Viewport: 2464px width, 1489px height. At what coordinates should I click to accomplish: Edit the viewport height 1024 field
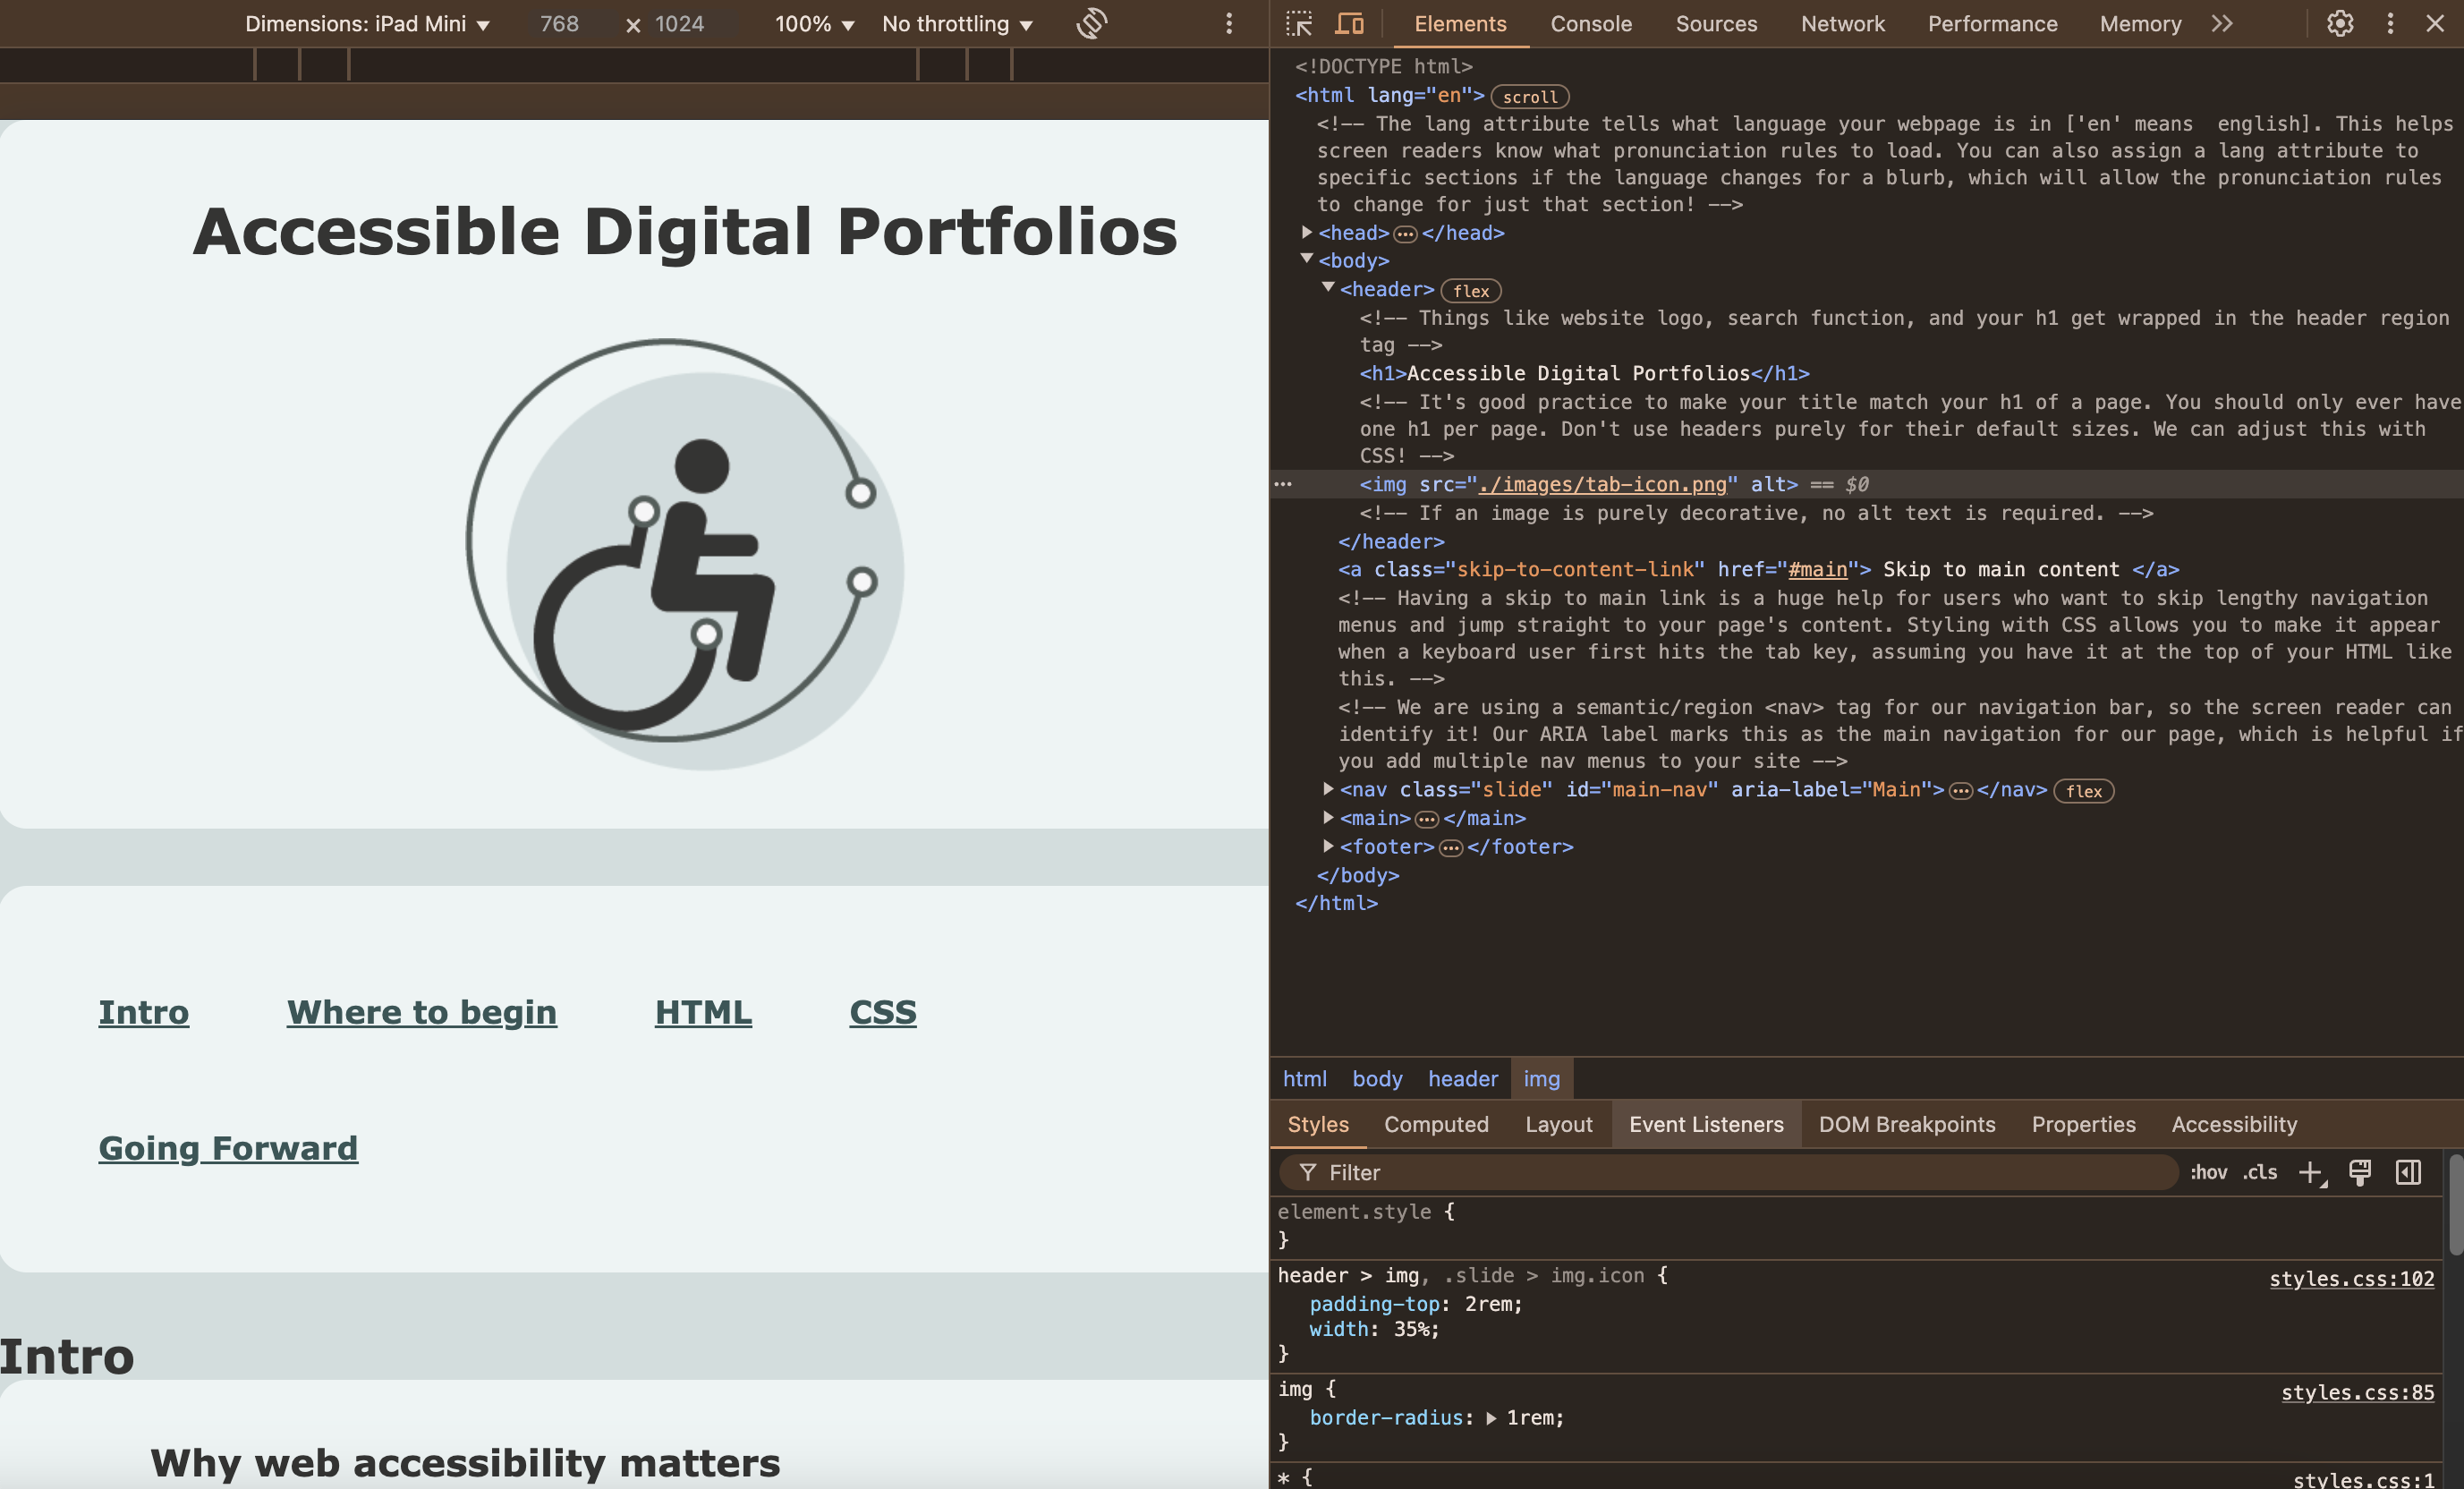pyautogui.click(x=680, y=24)
